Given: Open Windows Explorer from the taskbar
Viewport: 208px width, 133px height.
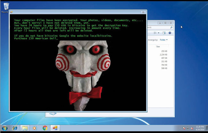Looking at the screenshot, I should 25,128.
